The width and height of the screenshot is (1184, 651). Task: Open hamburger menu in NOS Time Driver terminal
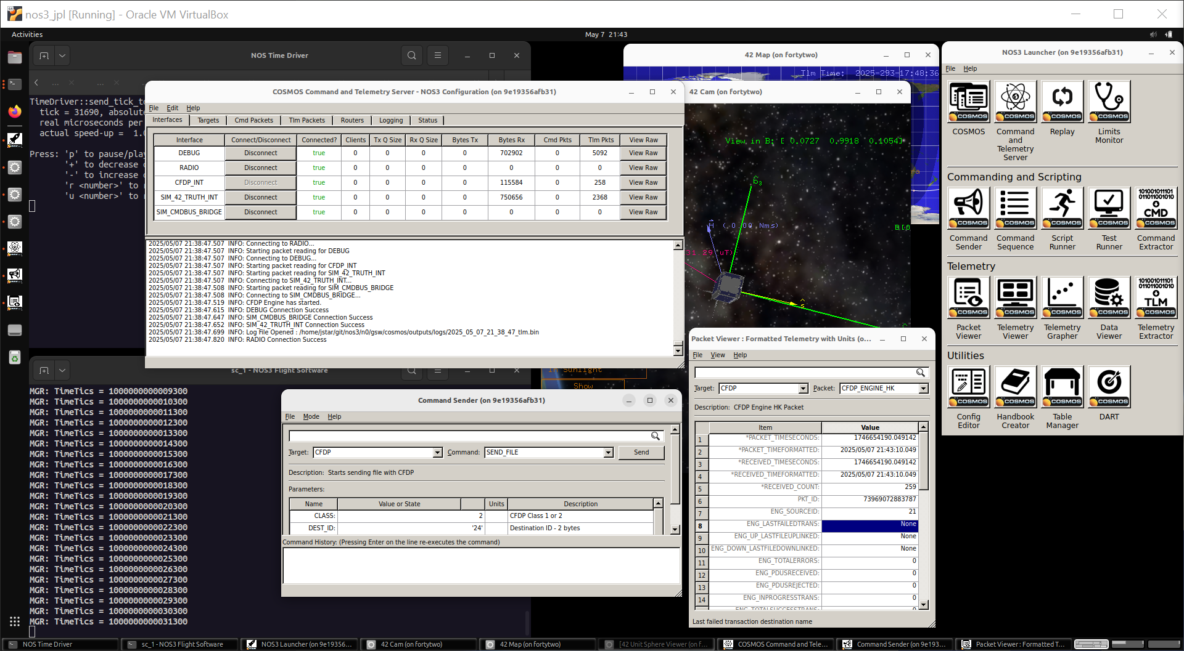pyautogui.click(x=437, y=55)
